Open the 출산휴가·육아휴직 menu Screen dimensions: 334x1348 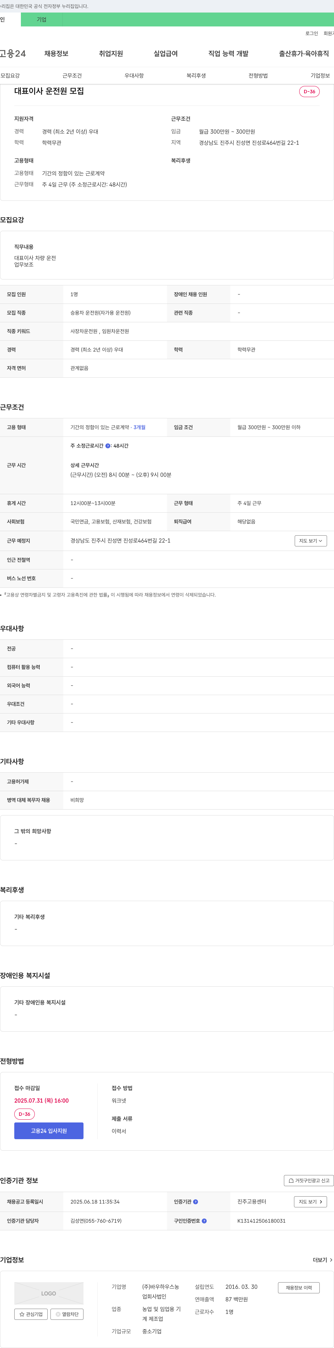click(304, 53)
